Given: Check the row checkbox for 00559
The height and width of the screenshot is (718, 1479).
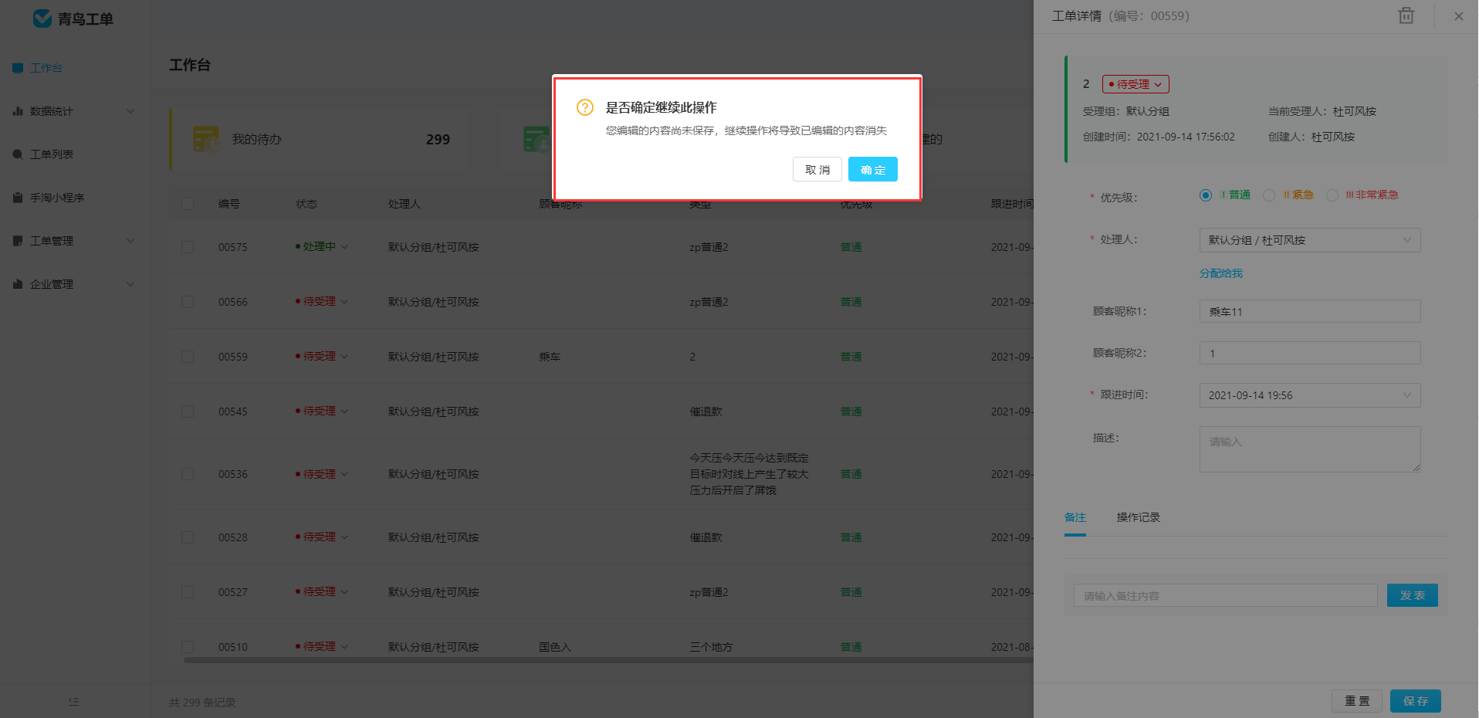Looking at the screenshot, I should pos(188,357).
